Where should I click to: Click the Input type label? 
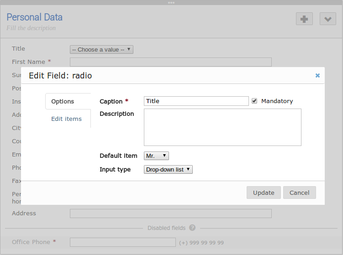pyautogui.click(x=115, y=170)
